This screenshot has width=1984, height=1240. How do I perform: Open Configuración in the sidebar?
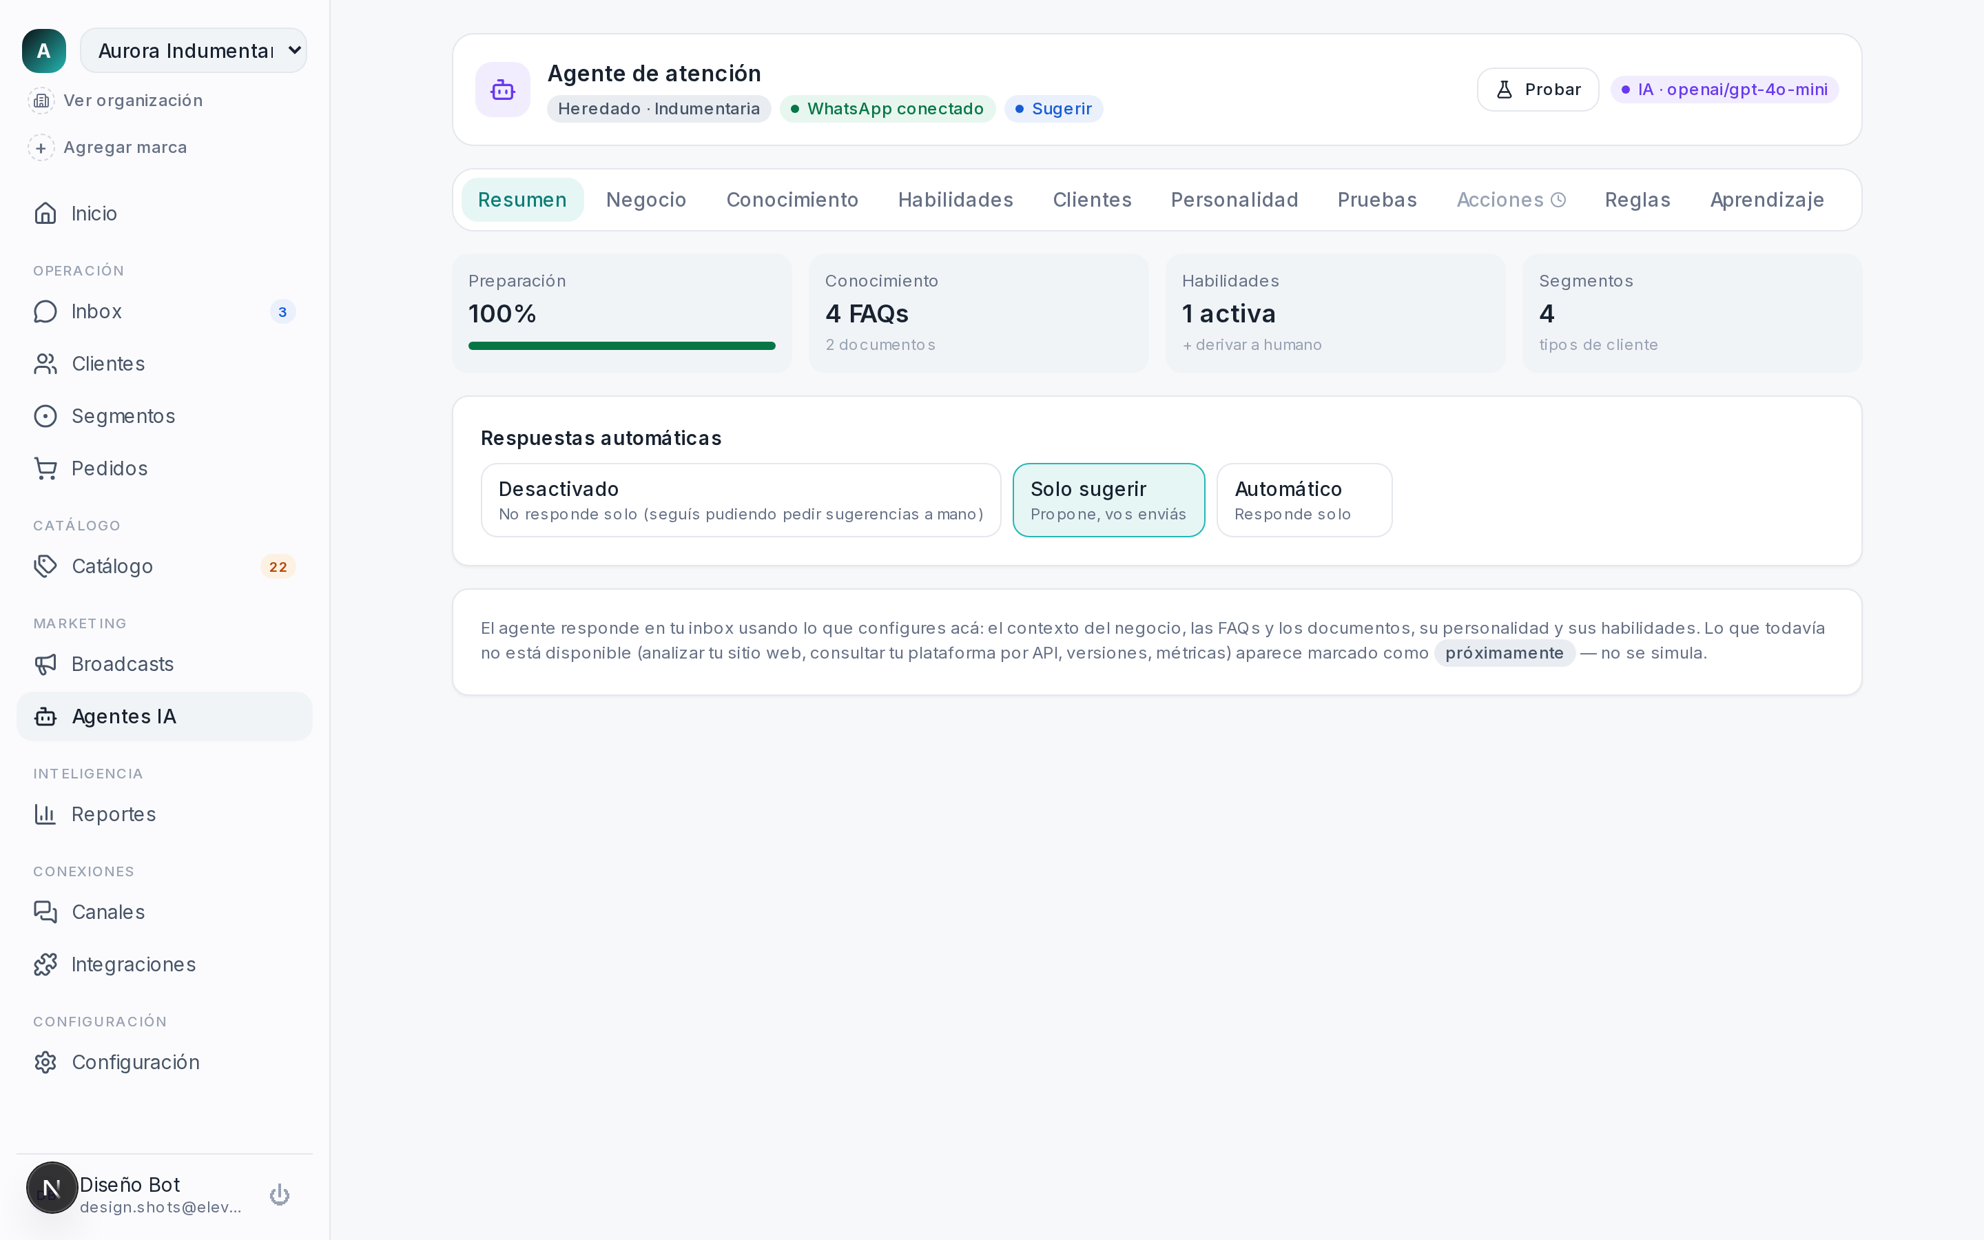point(164,1063)
